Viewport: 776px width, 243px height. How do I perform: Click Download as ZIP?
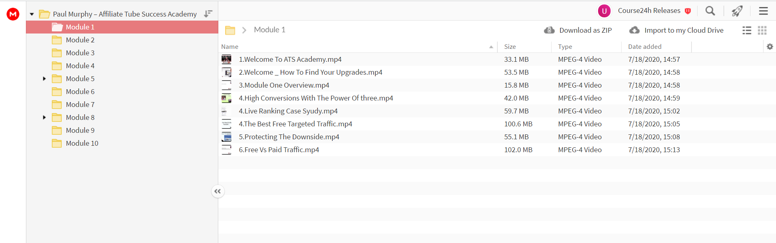point(578,30)
